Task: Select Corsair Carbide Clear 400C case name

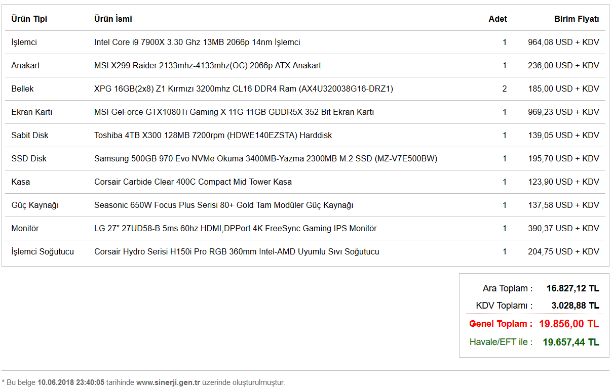Action: [x=193, y=182]
